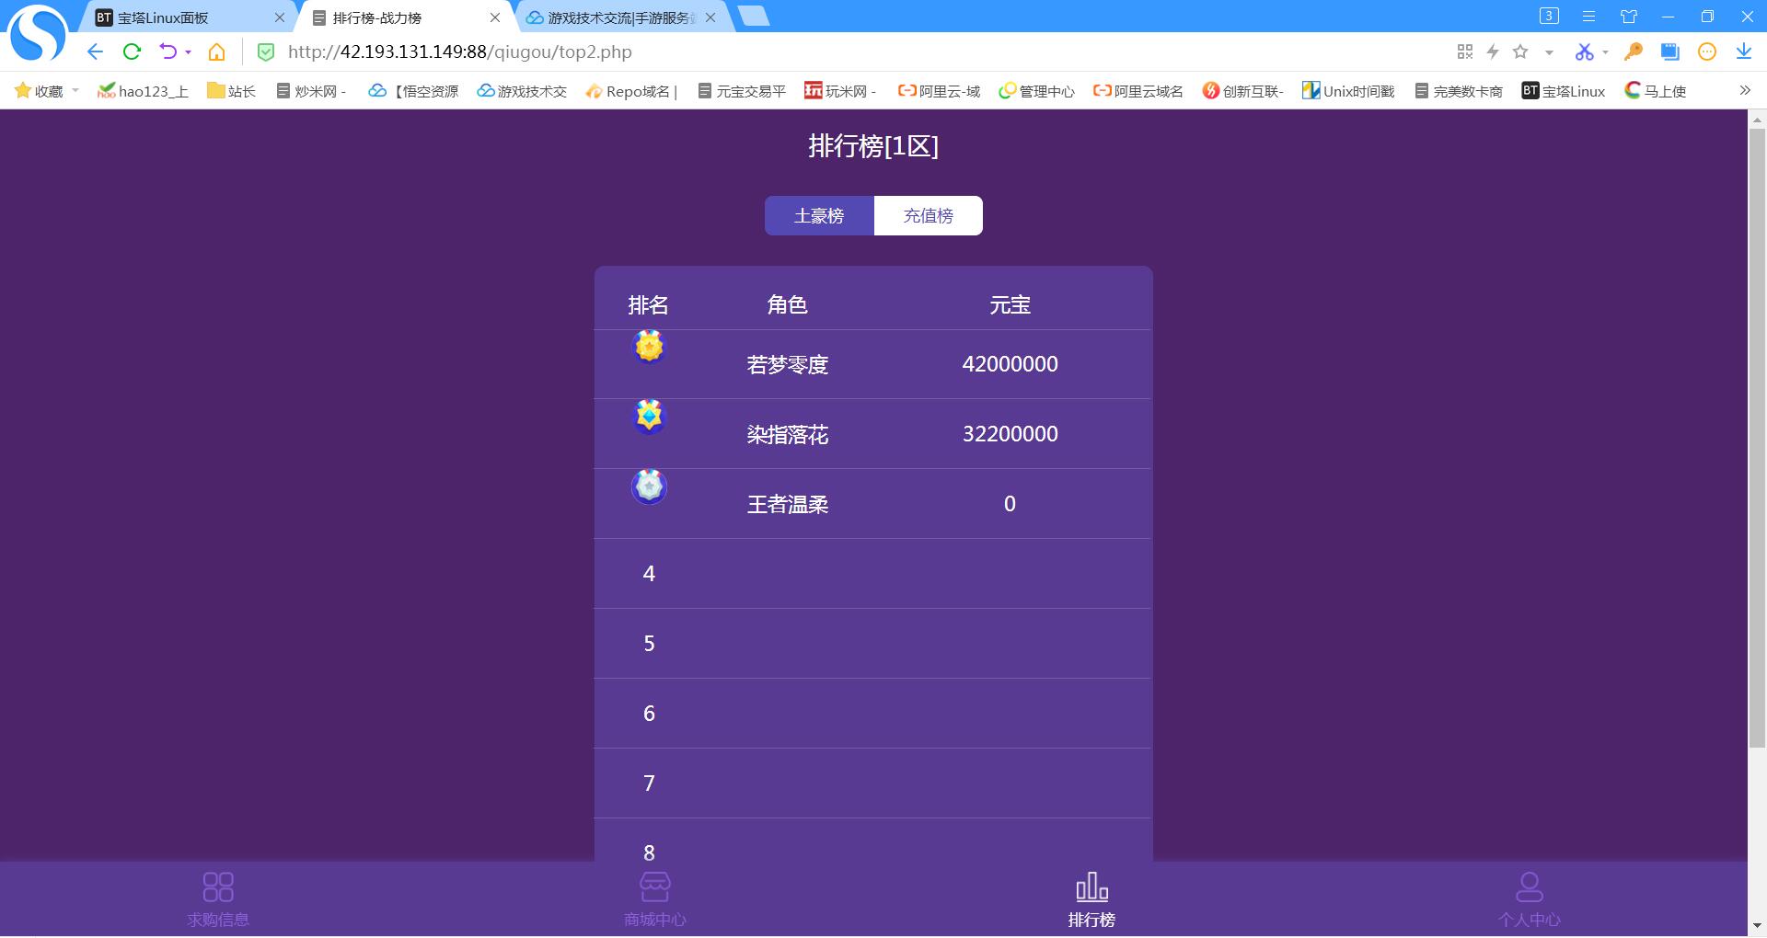Click the 排行榜 bar chart icon
This screenshot has width=1767, height=938.
1091,887
